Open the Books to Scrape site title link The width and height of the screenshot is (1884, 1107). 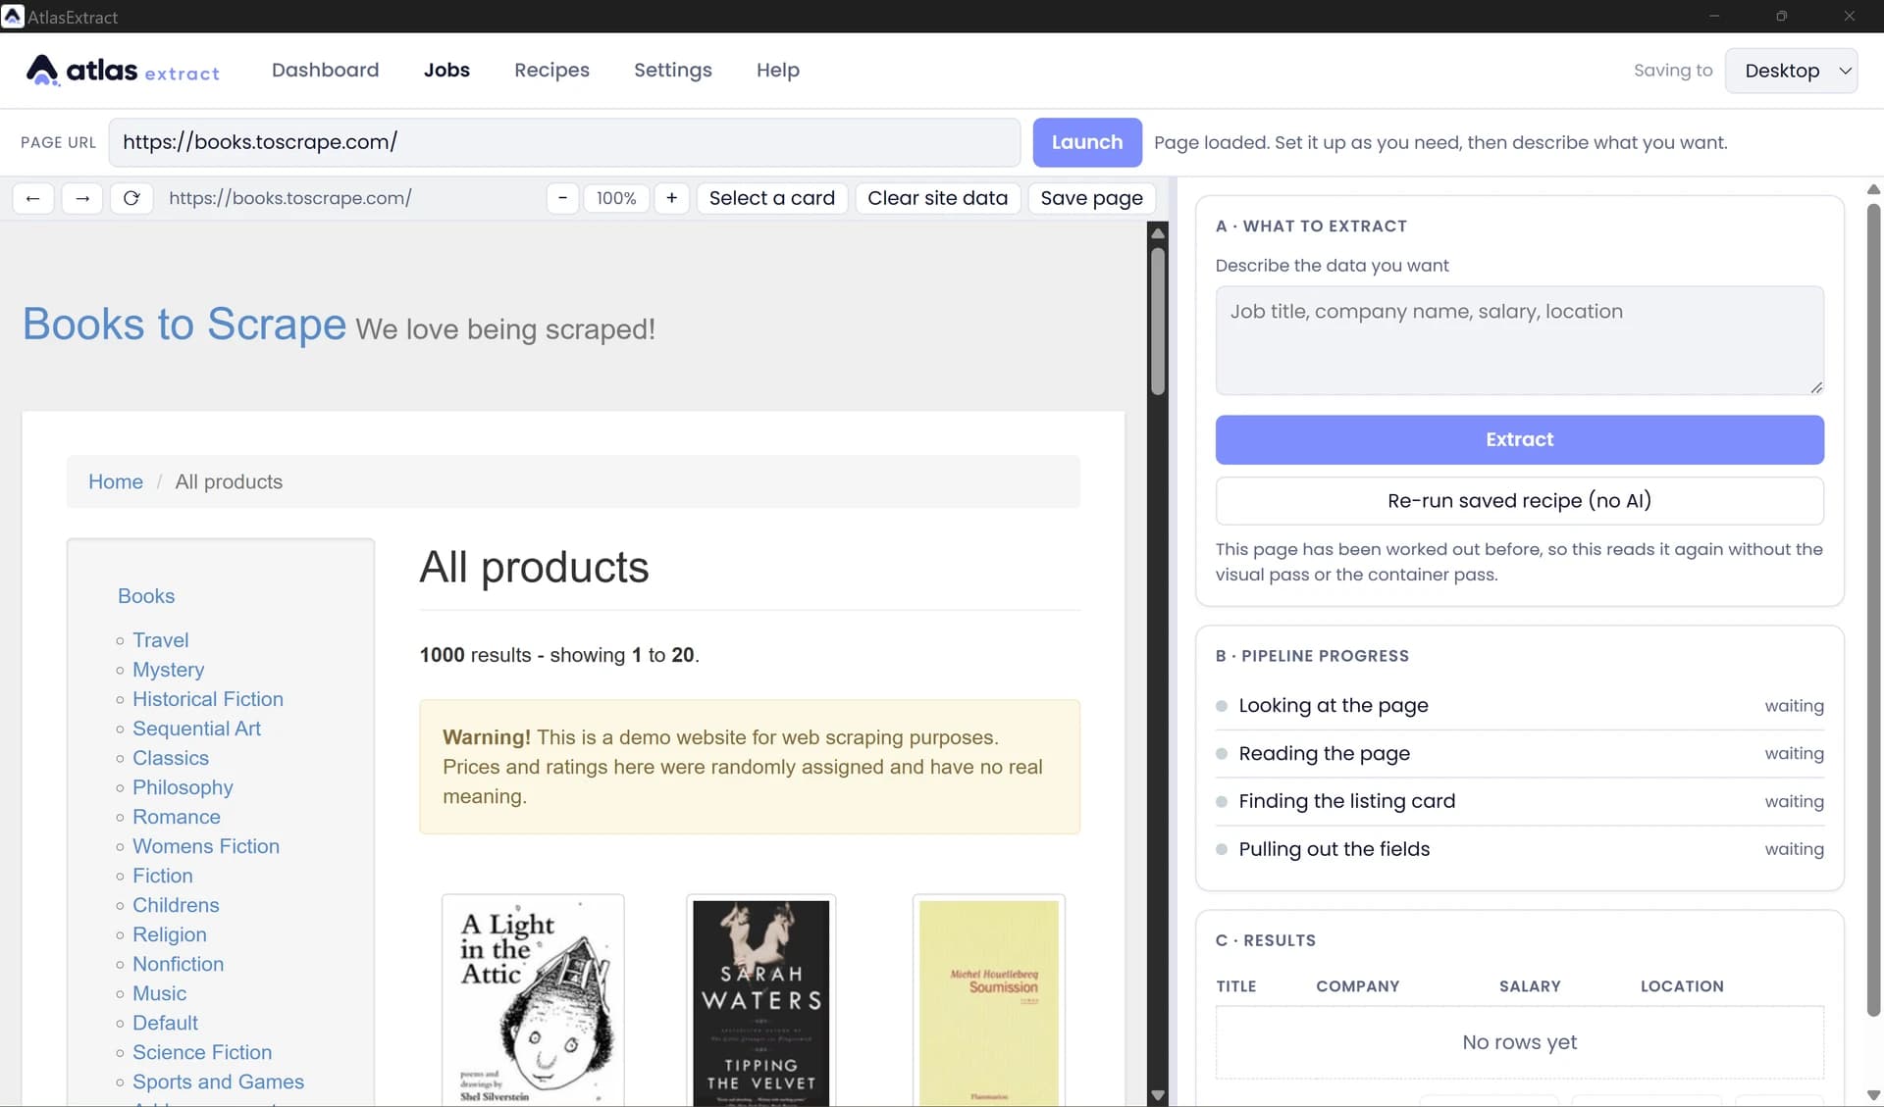[x=184, y=324]
